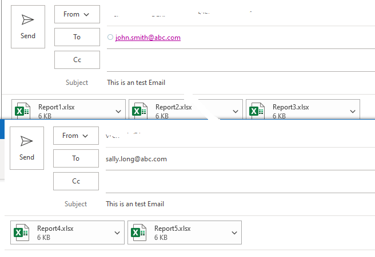The height and width of the screenshot is (257, 375).
Task: Expand Report2.xlsx attachment options arrow
Action: (x=236, y=111)
